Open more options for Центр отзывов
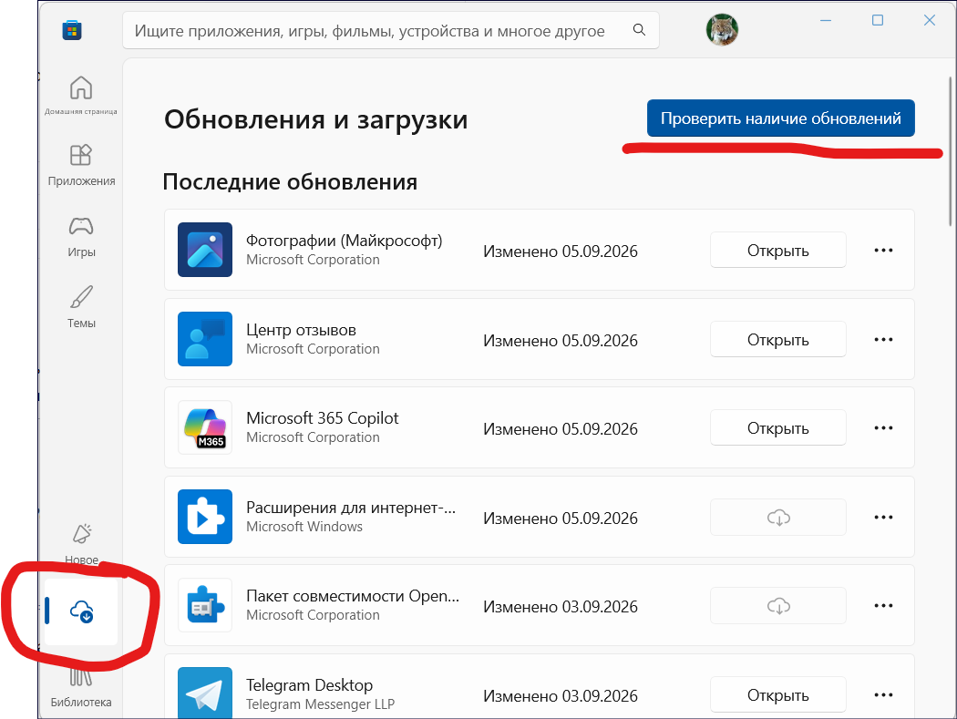 [x=883, y=339]
